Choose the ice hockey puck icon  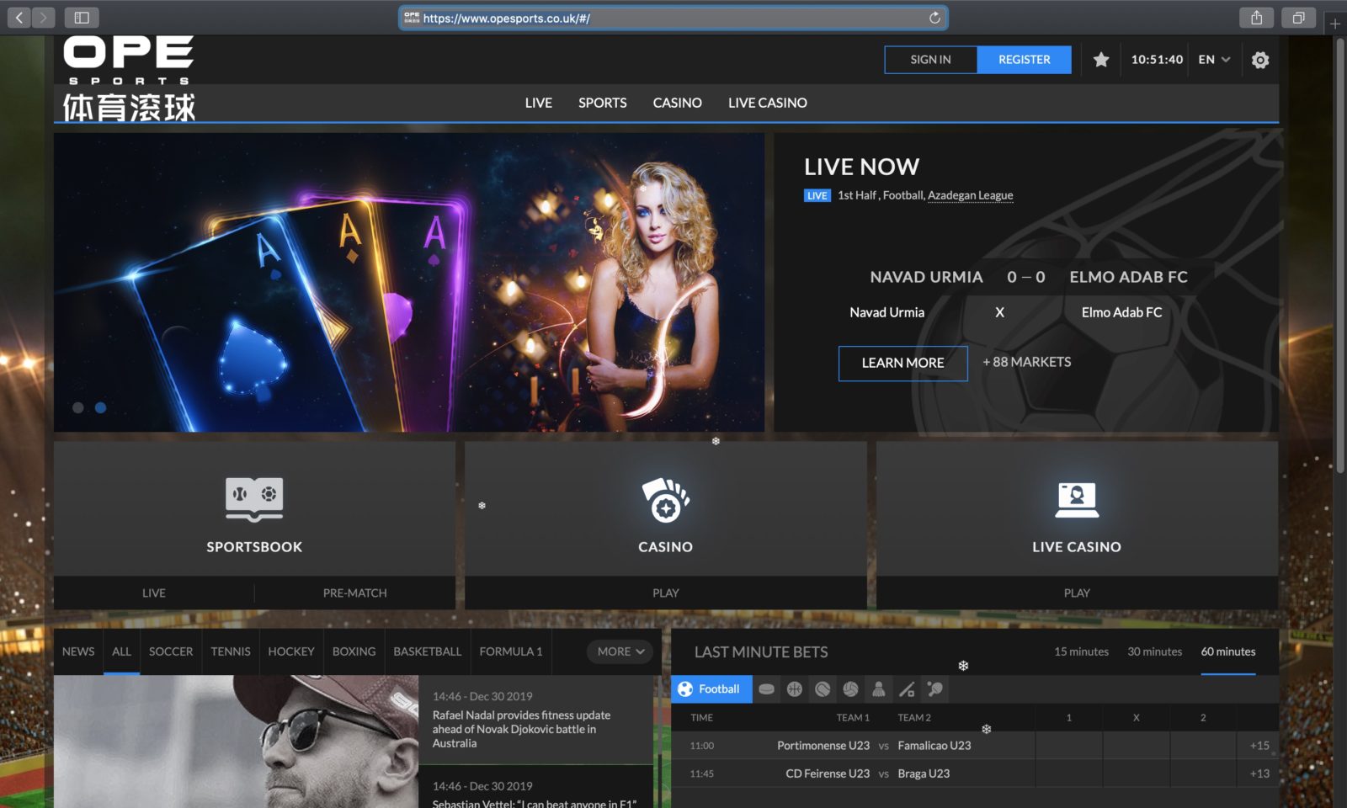(x=767, y=689)
